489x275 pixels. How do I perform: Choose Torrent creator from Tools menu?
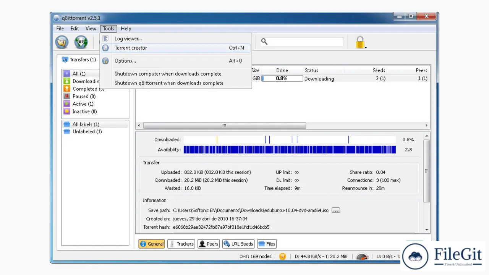point(176,48)
